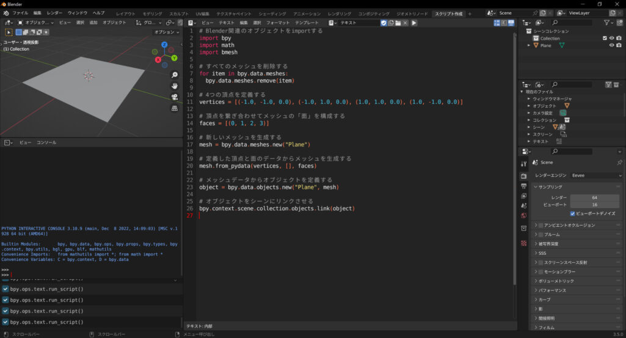The height and width of the screenshot is (338, 626).
Task: Pin the Scene properties with pin icon
Action: click(x=619, y=162)
